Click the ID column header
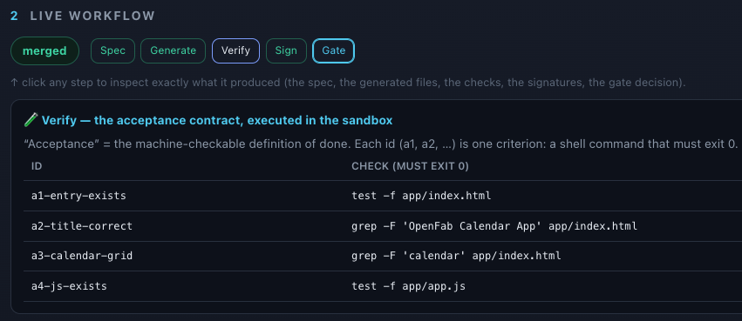The height and width of the screenshot is (321, 742). click(37, 167)
